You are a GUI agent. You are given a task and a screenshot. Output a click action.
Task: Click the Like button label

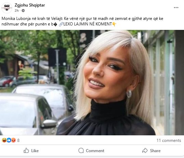[35, 151]
